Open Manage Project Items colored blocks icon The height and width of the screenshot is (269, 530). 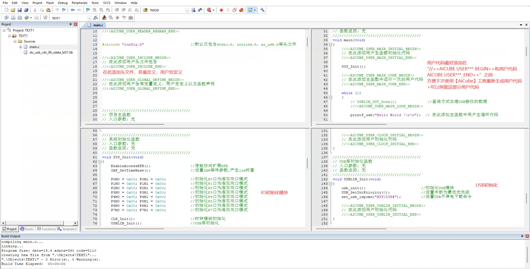click(104, 18)
